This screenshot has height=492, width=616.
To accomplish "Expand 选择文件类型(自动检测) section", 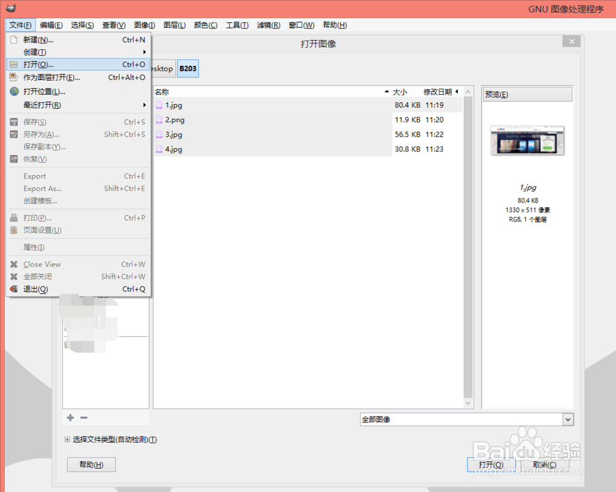I will 67,440.
